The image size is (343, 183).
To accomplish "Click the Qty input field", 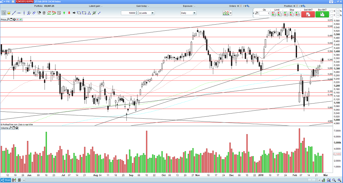I will tap(264, 13).
